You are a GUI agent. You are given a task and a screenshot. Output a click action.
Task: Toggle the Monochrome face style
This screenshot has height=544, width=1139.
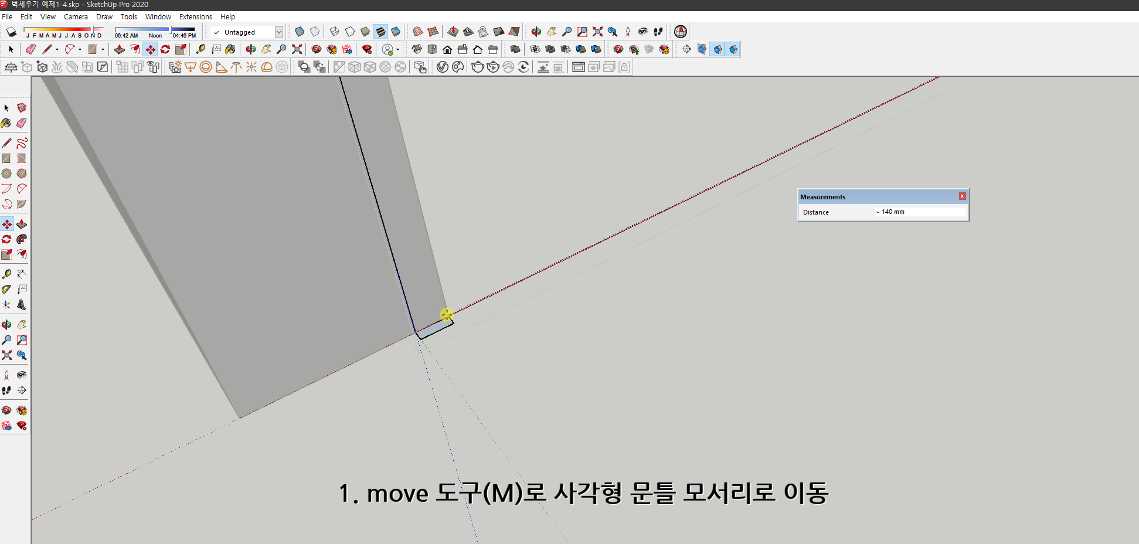pyautogui.click(x=396, y=32)
